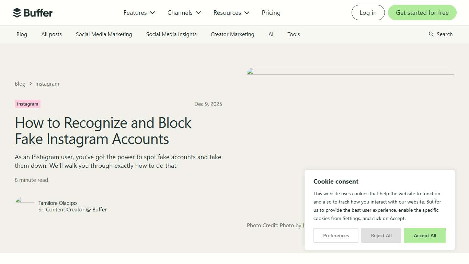Open the AI section of the blog

(271, 34)
